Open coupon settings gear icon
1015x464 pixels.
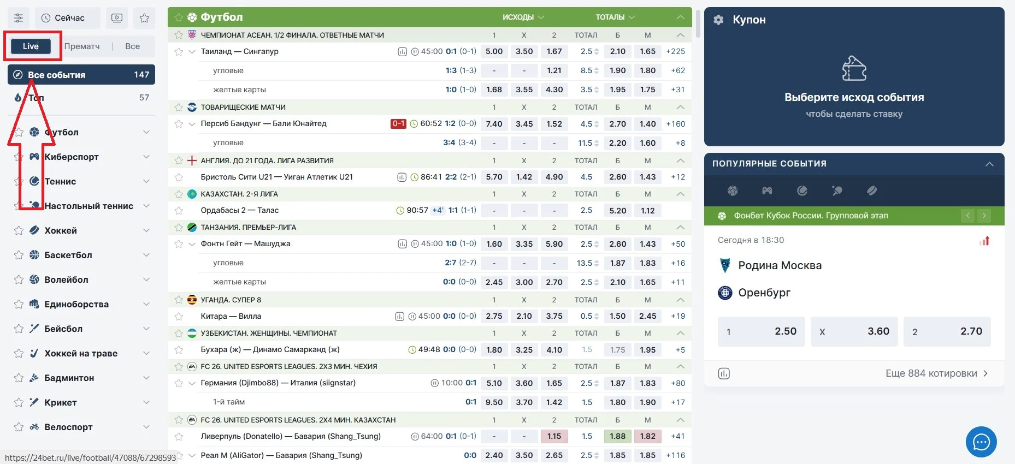[718, 20]
